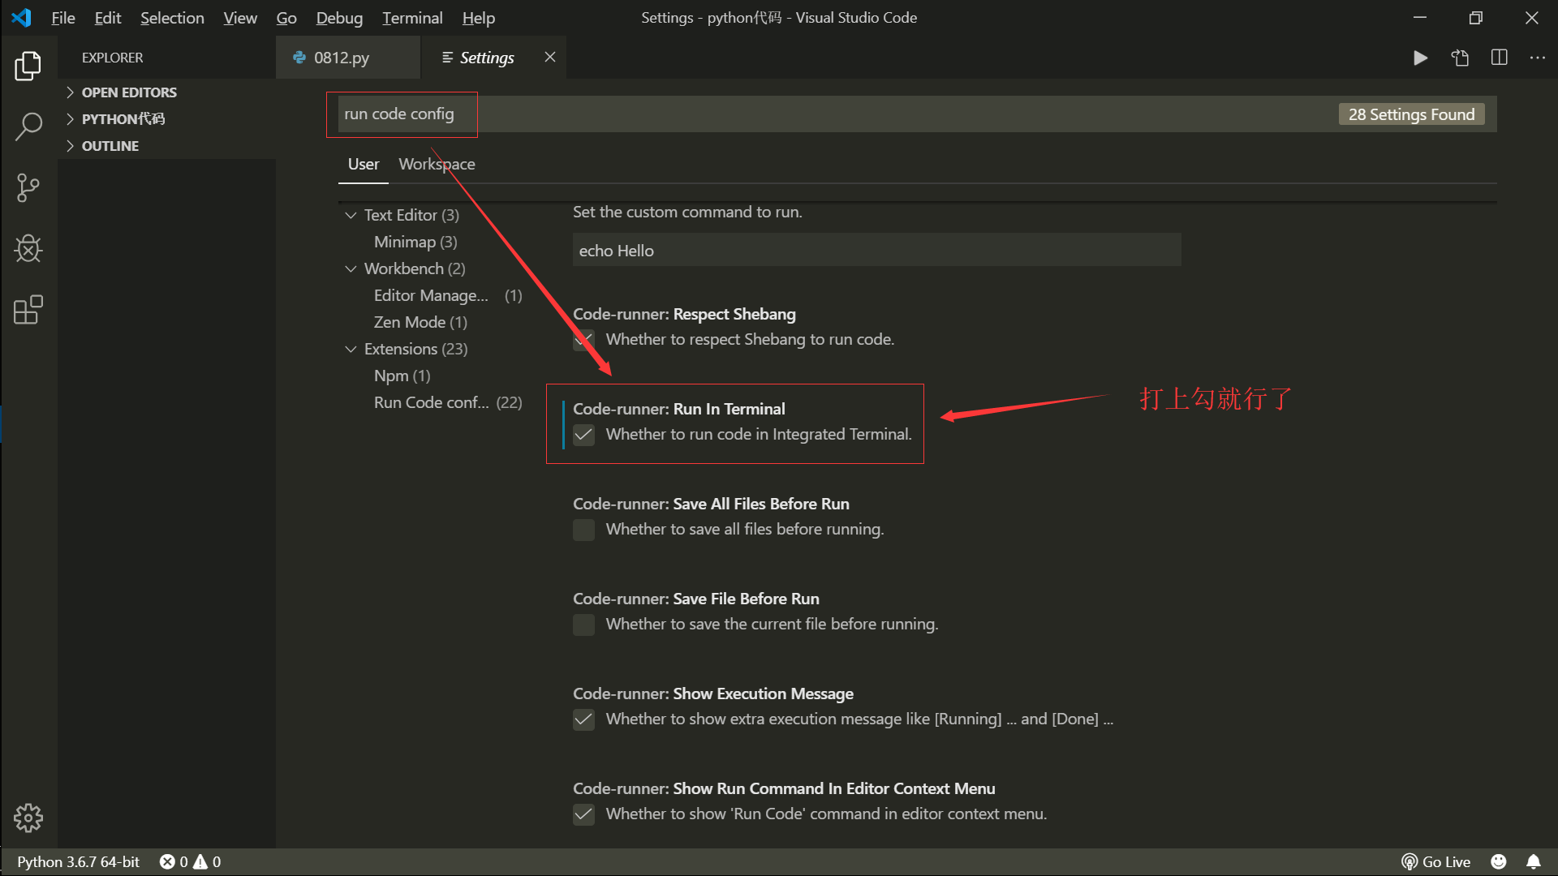Image resolution: width=1558 pixels, height=876 pixels.
Task: Open the Search view in activity bar
Action: [x=28, y=127]
